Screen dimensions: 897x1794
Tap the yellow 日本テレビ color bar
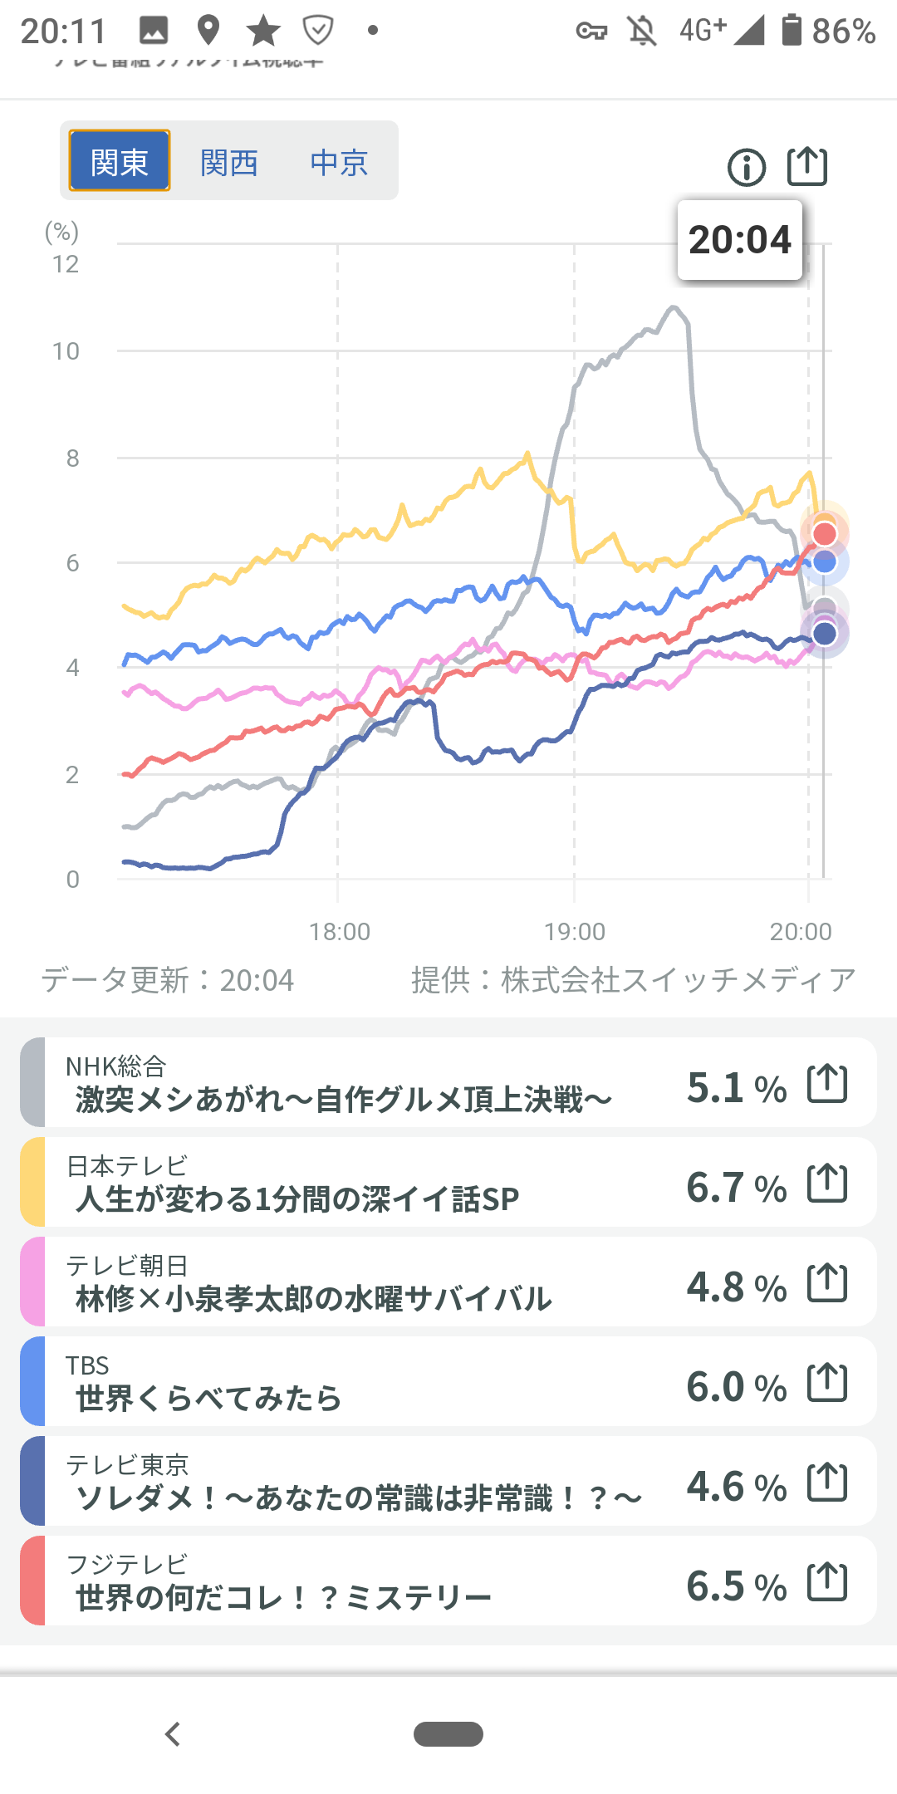tap(32, 1182)
